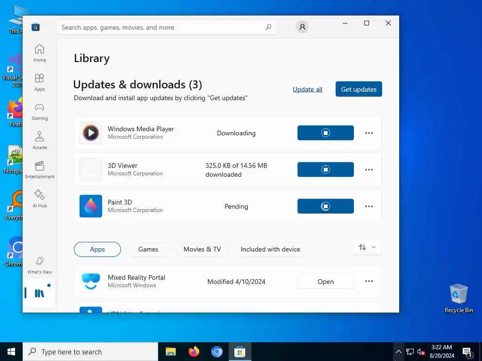The height and width of the screenshot is (361, 482).
Task: Click the Paint 3D app icon
Action: (91, 206)
